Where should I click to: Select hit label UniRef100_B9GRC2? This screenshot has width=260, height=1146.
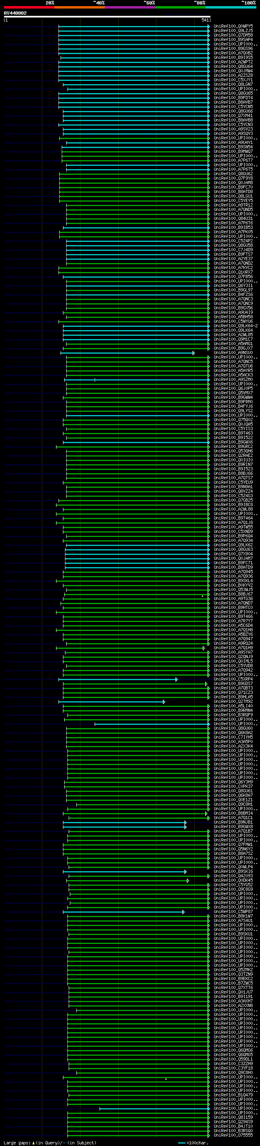point(233,447)
